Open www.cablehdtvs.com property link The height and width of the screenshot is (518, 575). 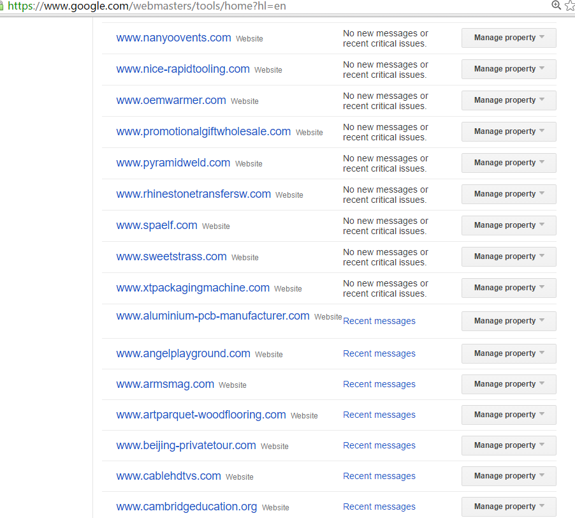(x=168, y=476)
